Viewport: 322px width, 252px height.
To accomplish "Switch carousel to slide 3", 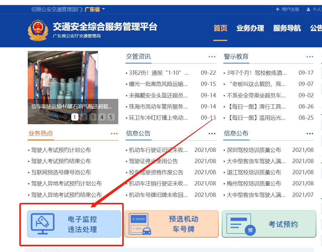I will (x=93, y=117).
